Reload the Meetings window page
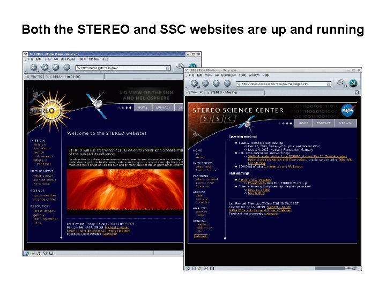 click(x=216, y=83)
